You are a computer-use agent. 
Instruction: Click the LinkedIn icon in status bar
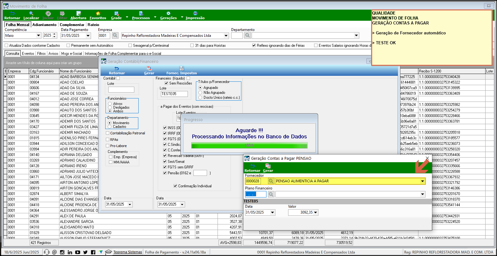(x=70, y=252)
